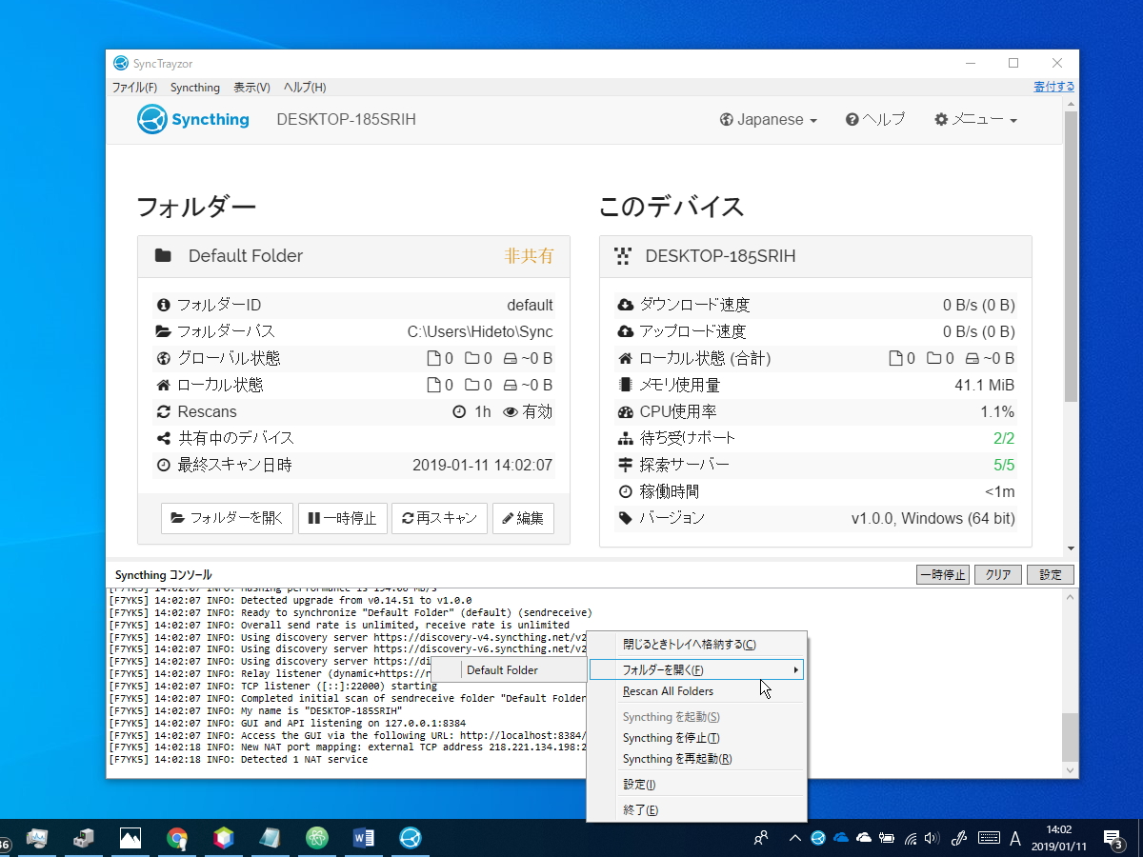Image resolution: width=1143 pixels, height=857 pixels.
Task: Click the Syncthing icon in the system tray
Action: pos(817,838)
